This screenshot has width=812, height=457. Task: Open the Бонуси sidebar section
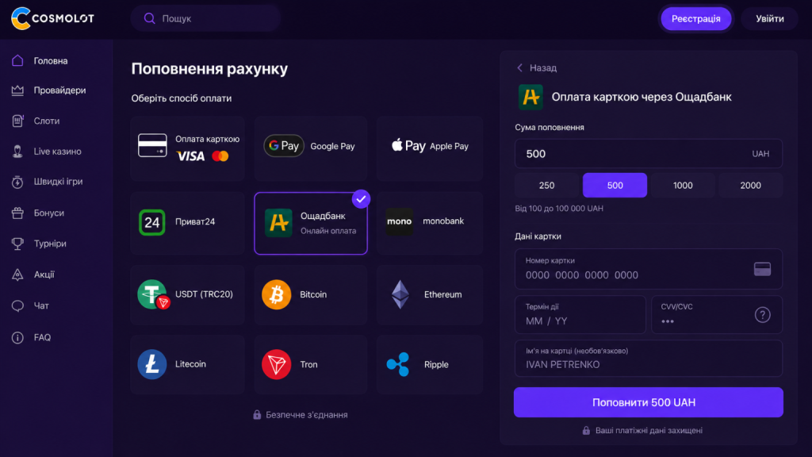[x=48, y=213]
